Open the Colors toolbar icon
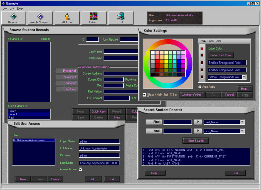This screenshot has height=190, width=261. coord(94,18)
